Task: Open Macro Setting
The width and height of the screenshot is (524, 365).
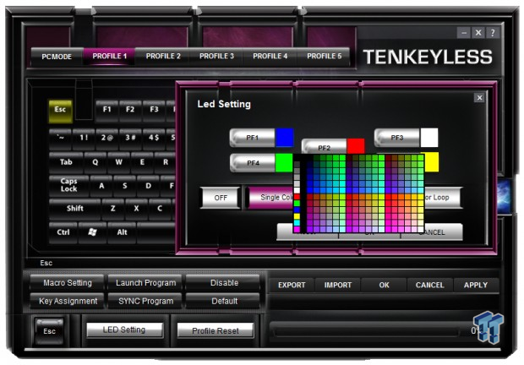Action: point(68,283)
